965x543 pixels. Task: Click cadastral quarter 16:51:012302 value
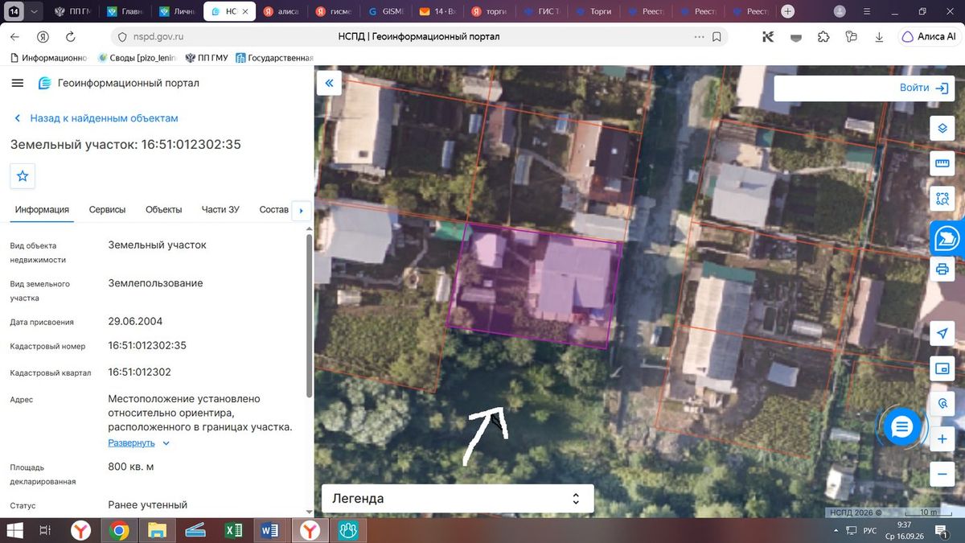pos(139,372)
